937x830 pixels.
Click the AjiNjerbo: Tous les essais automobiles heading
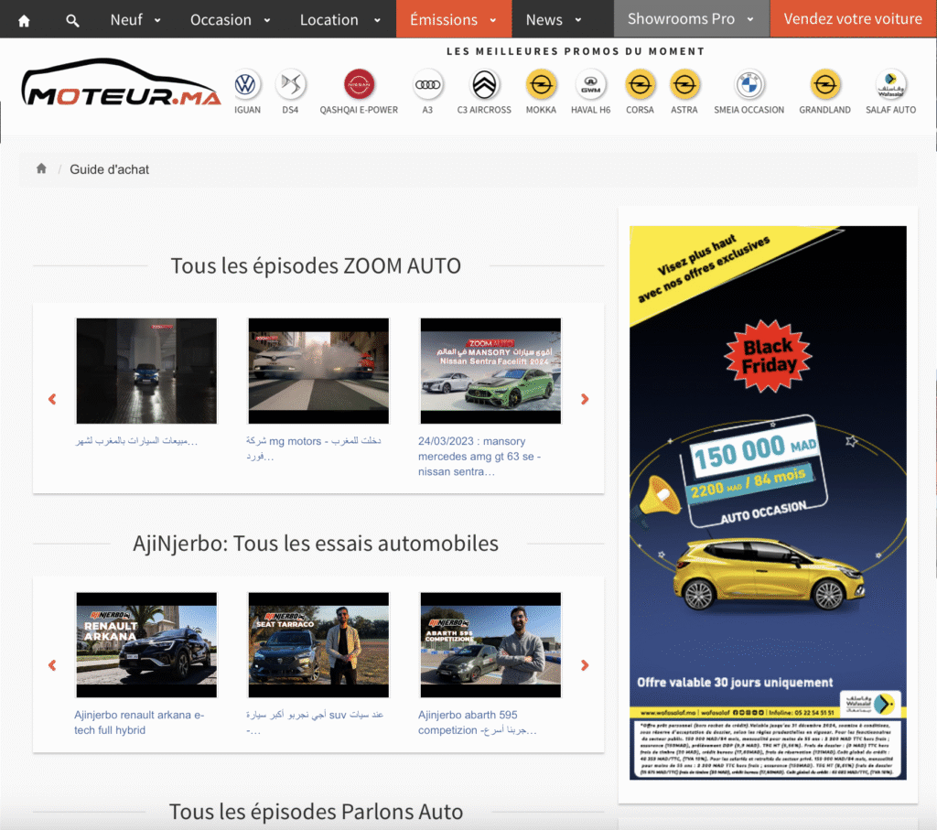click(x=316, y=544)
